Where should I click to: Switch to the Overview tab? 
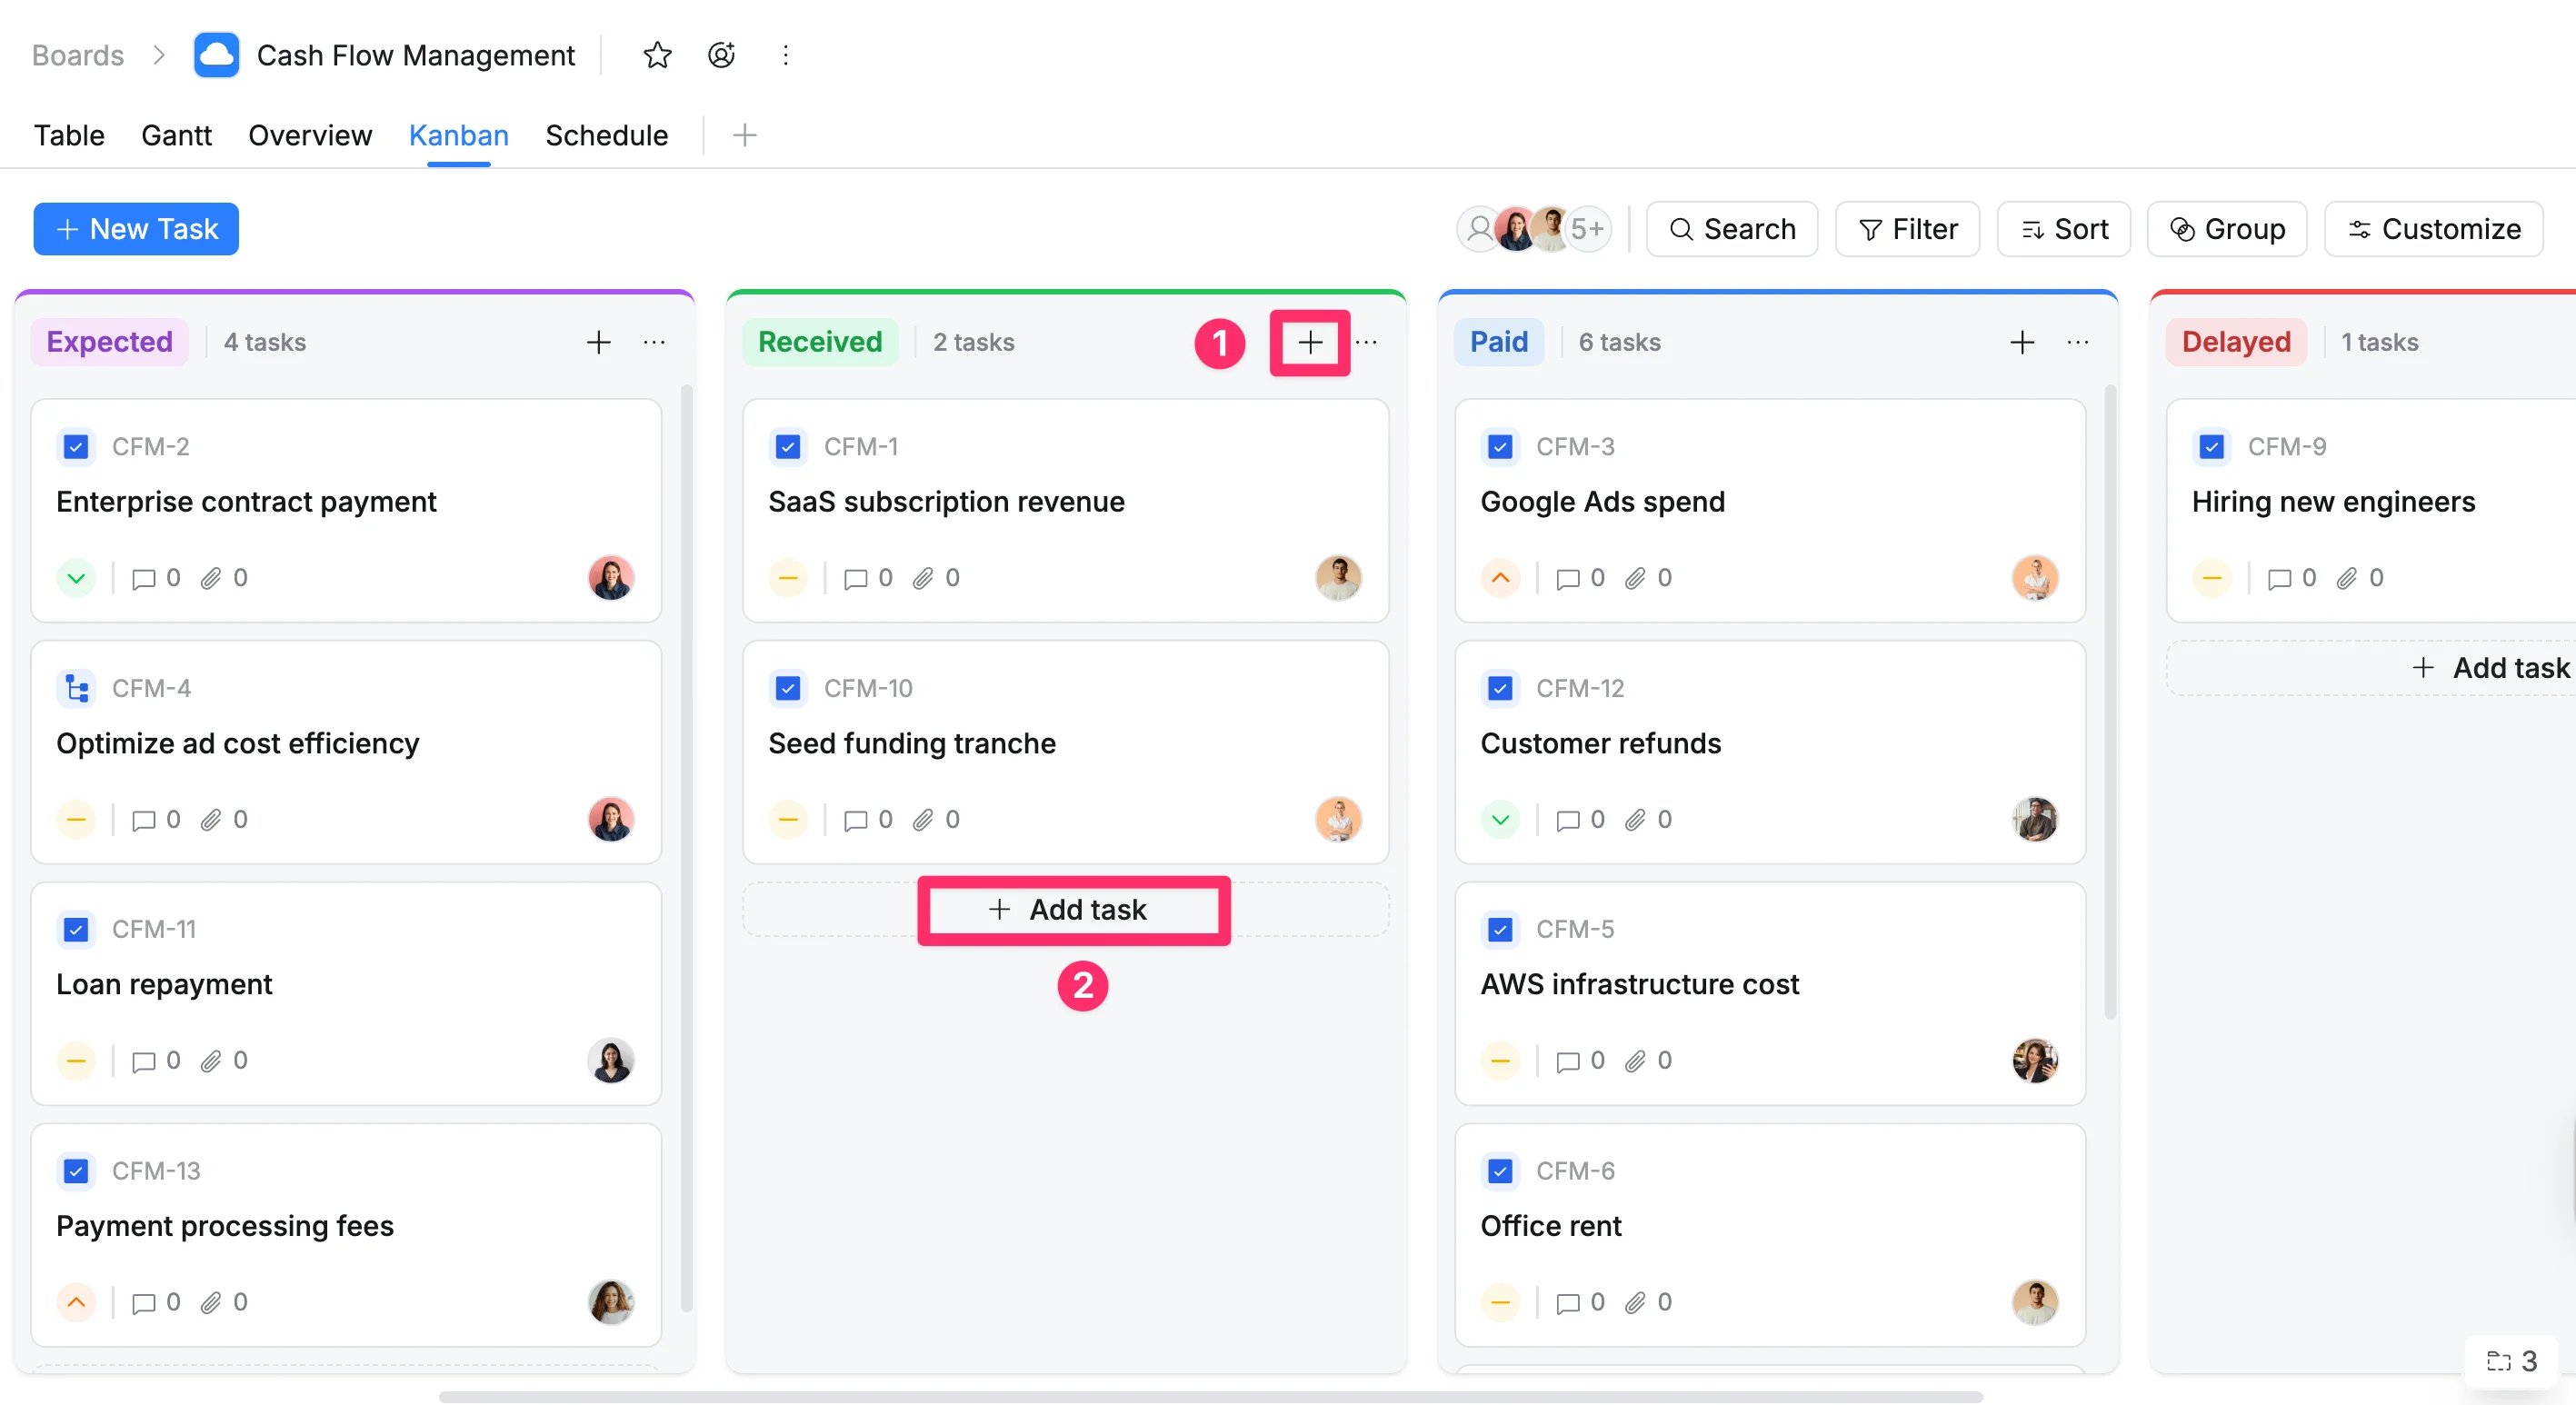pos(310,135)
